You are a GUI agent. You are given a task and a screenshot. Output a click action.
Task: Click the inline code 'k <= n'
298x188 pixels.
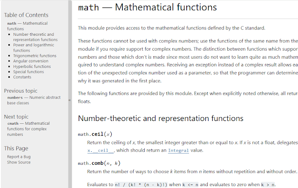tap(190, 185)
